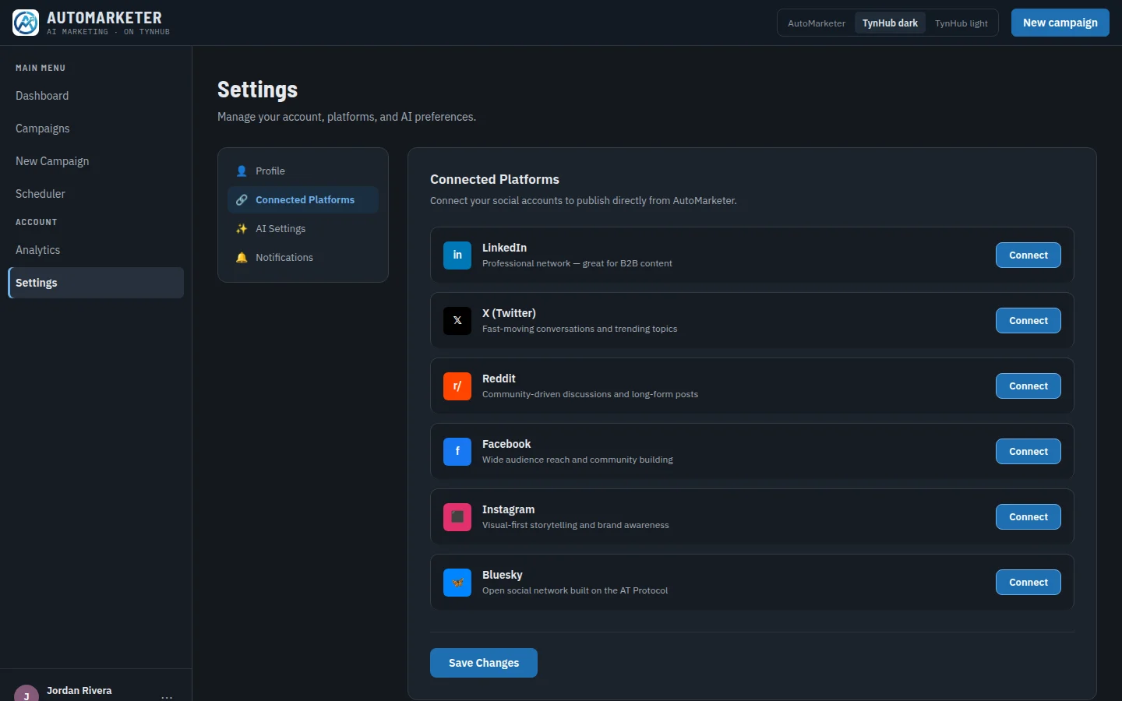Click Save Changes

coord(484,663)
